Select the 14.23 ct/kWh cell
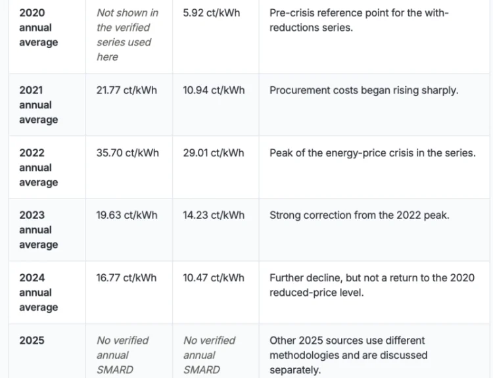This screenshot has height=378, width=493. pos(214,215)
